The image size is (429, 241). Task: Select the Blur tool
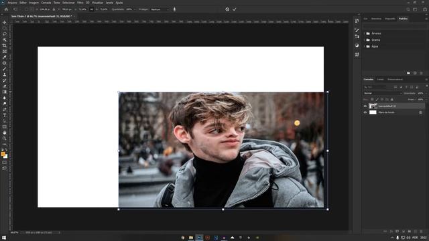coord(5,98)
